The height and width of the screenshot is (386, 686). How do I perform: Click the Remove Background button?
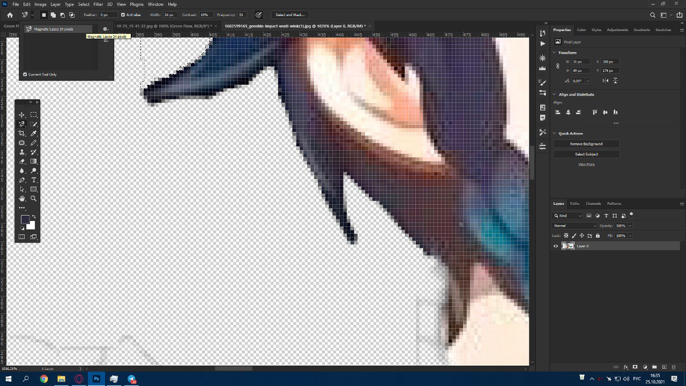coord(586,144)
